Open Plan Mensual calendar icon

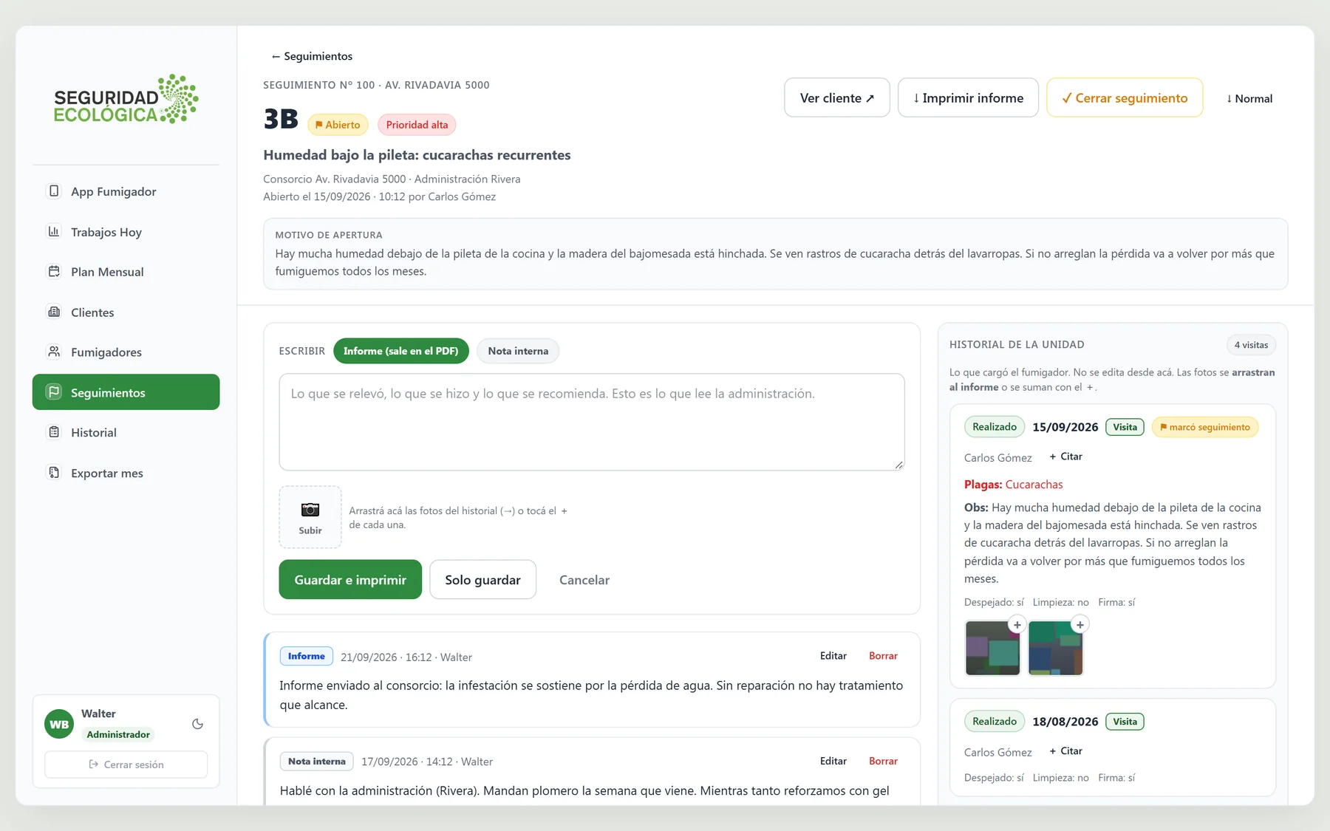click(54, 272)
